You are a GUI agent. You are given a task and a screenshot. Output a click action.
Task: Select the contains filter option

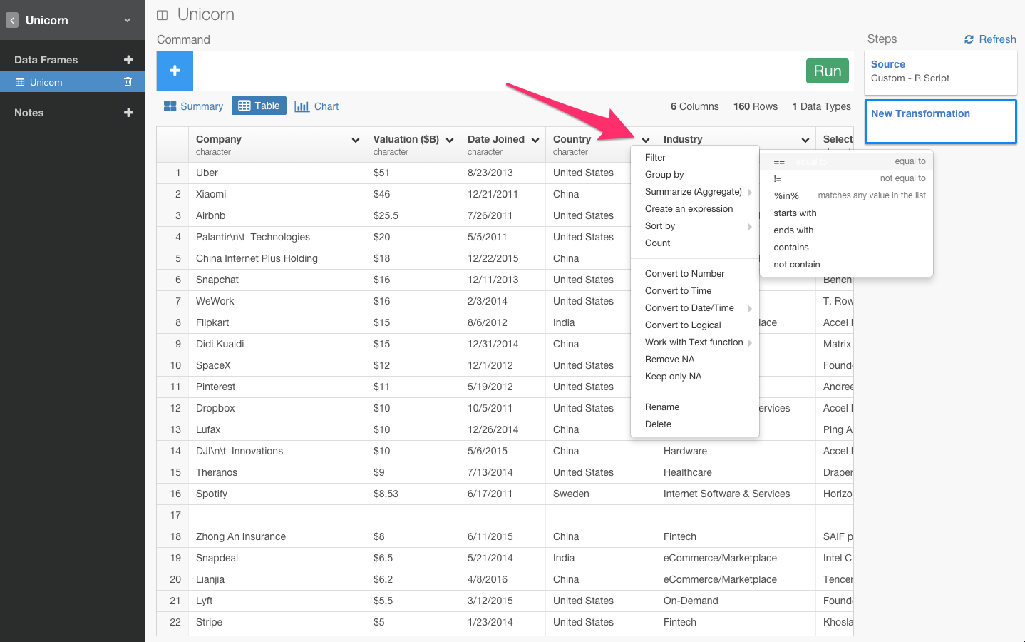[x=846, y=248]
